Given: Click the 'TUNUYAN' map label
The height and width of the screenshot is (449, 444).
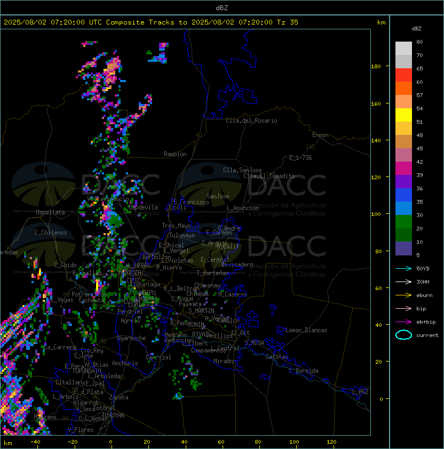Looking at the screenshot, I should (x=113, y=415).
